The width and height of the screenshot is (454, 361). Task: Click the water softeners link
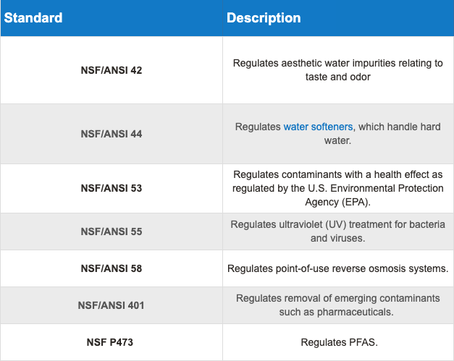click(318, 127)
